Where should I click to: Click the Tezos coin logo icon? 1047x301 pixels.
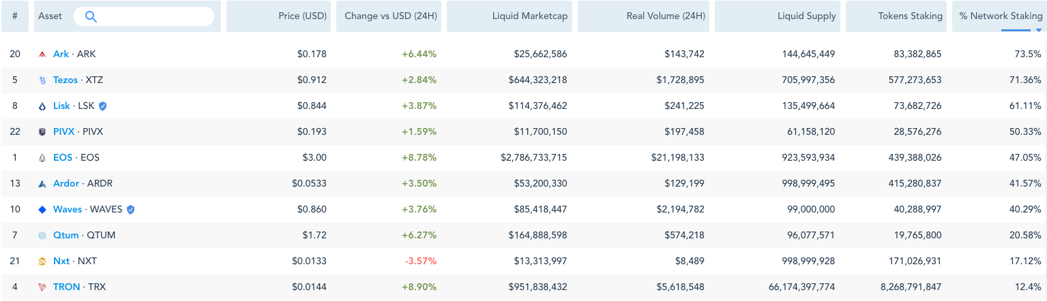(x=42, y=80)
